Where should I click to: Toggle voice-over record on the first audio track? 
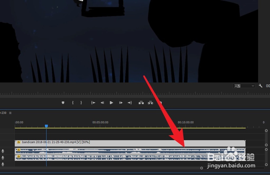tap(3, 151)
